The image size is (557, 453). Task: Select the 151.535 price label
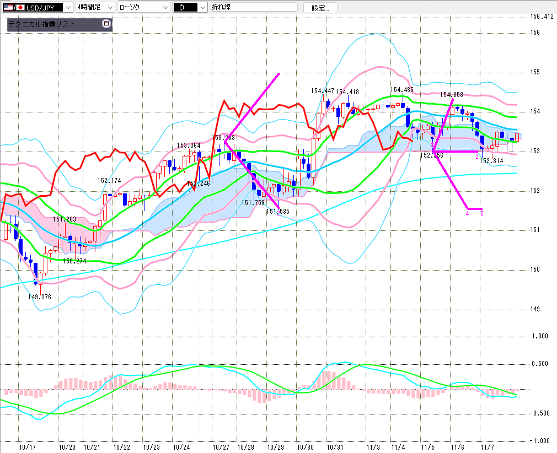tap(277, 211)
